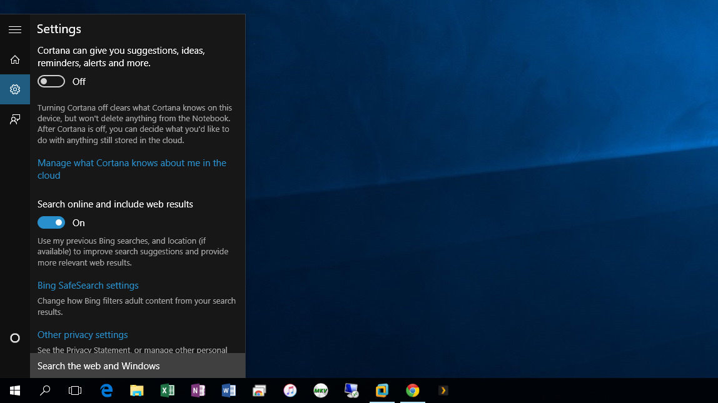This screenshot has width=718, height=403.
Task: Open Cortana's Notebook panel
Action: coord(14,119)
